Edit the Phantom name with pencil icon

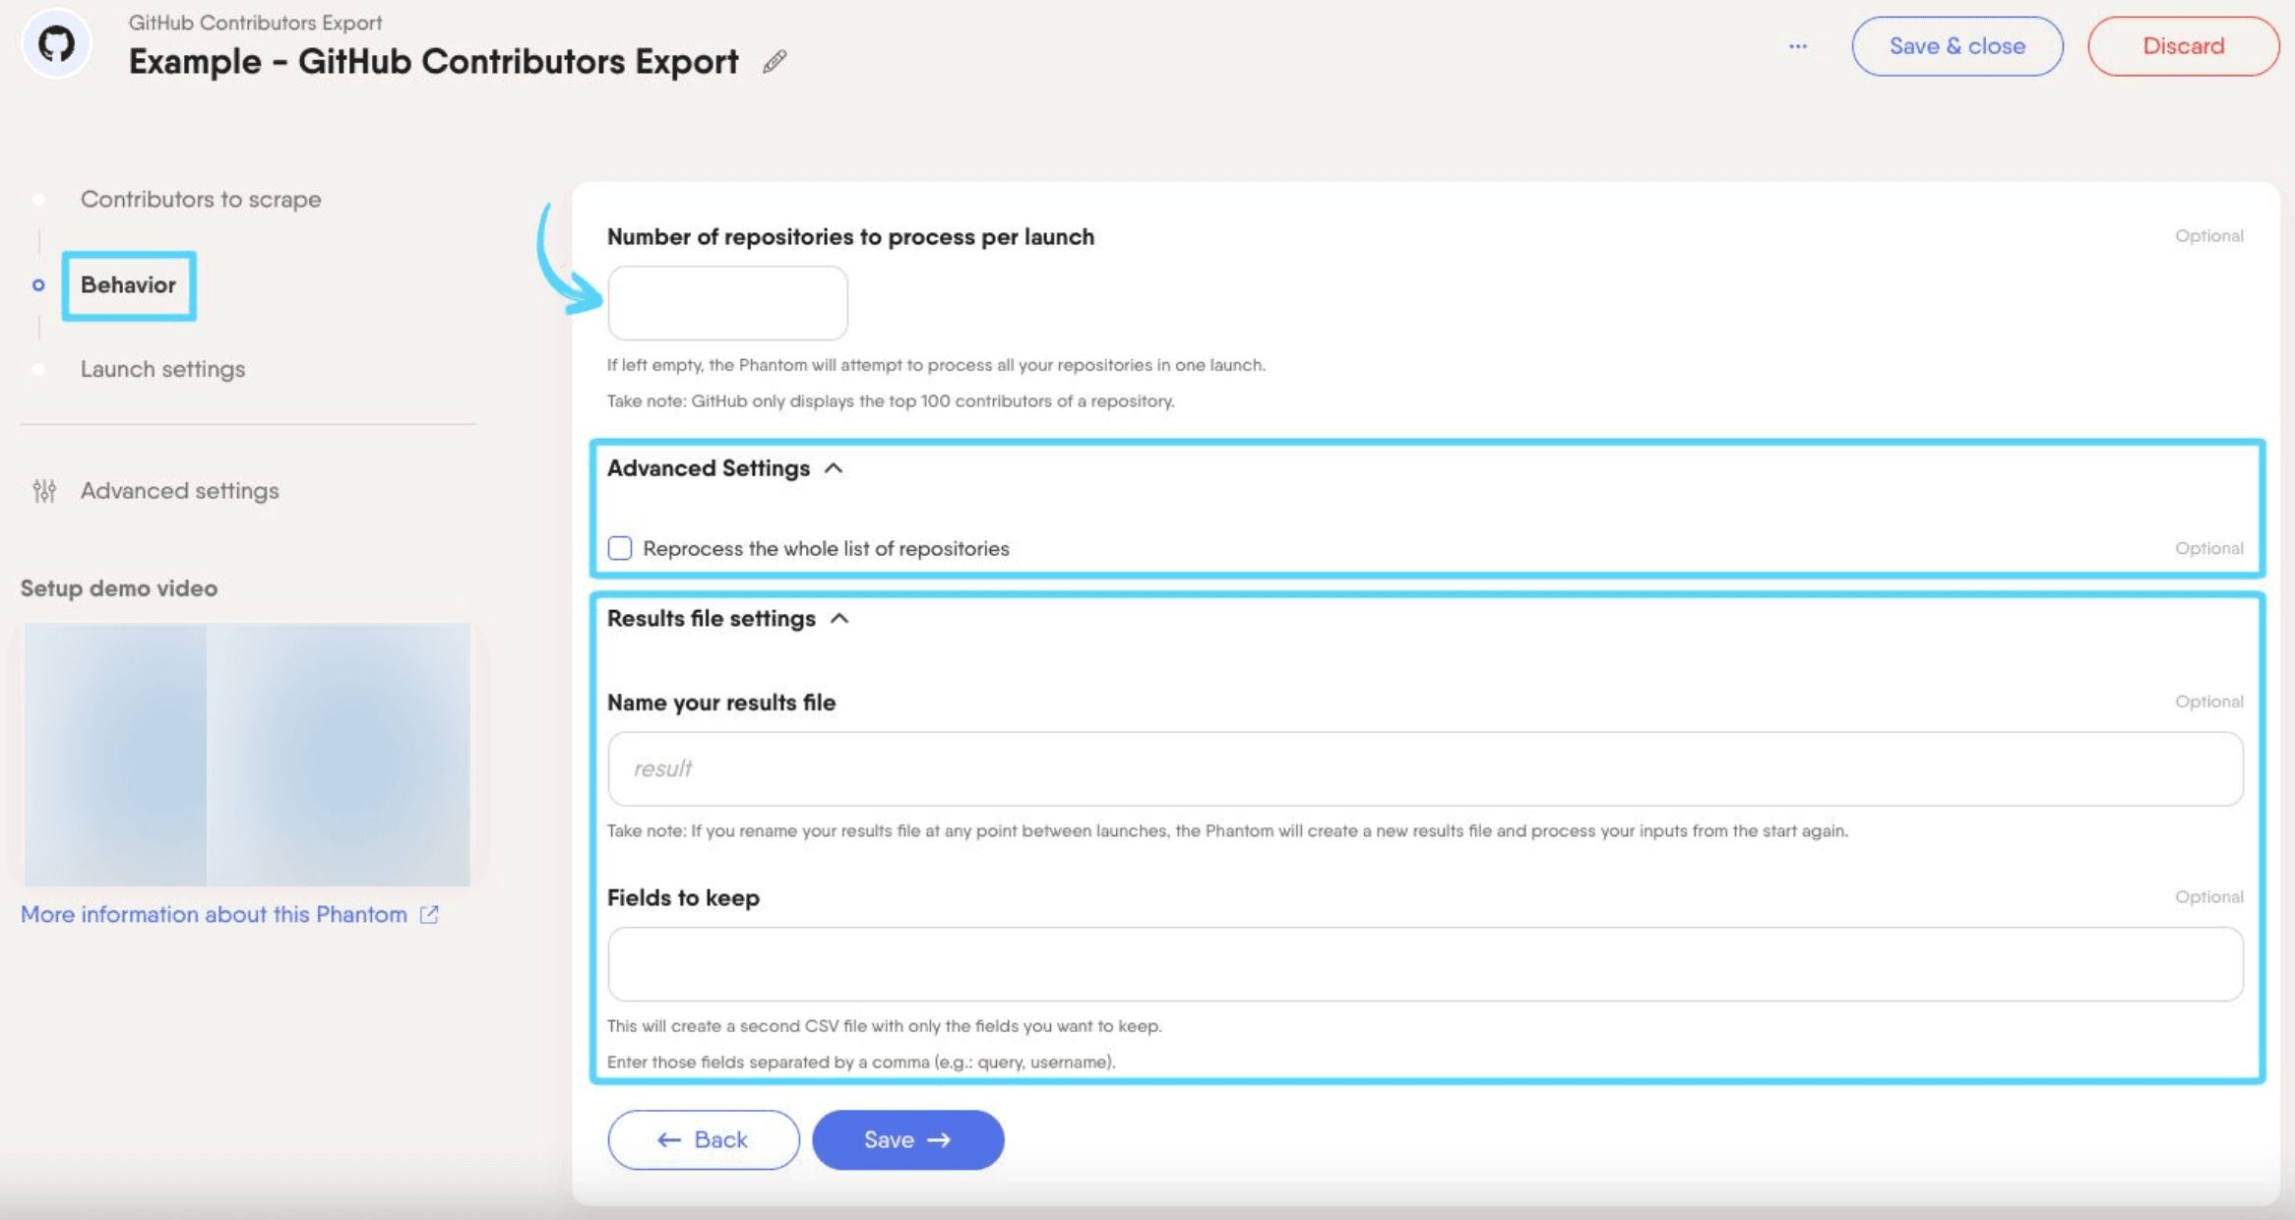click(x=775, y=62)
